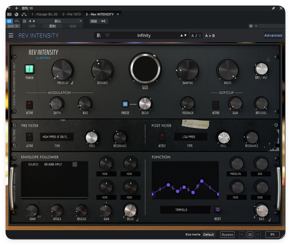Screen dimensions: 291x245
Task: Open the preset library browser icon
Action: (99, 35)
